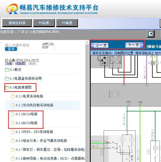Go forward with >>前进 button
The image size is (161, 162).
pos(67,23)
